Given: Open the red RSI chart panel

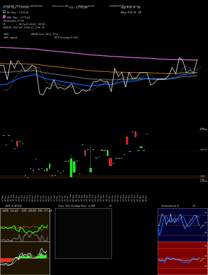Looking at the screenshot, I should tap(183, 258).
